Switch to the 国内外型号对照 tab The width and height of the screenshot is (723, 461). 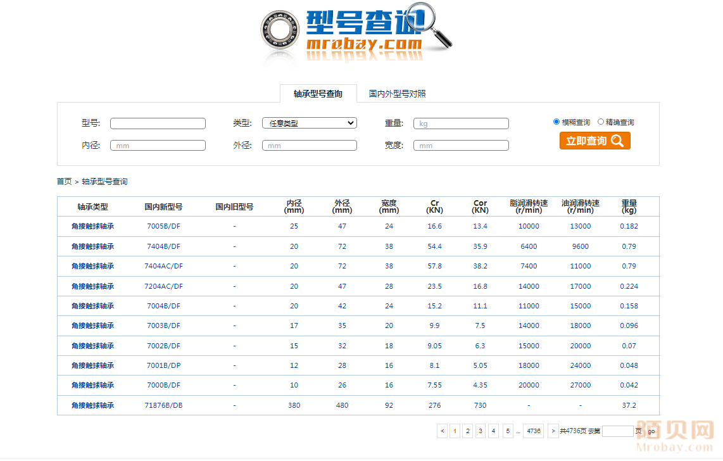pyautogui.click(x=397, y=94)
